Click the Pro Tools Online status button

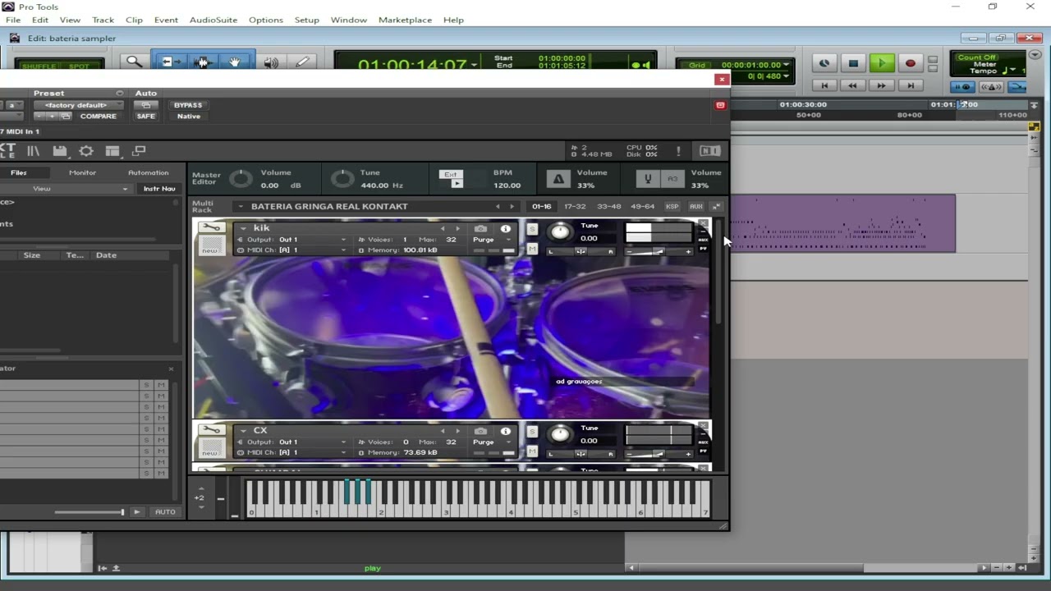click(x=824, y=63)
